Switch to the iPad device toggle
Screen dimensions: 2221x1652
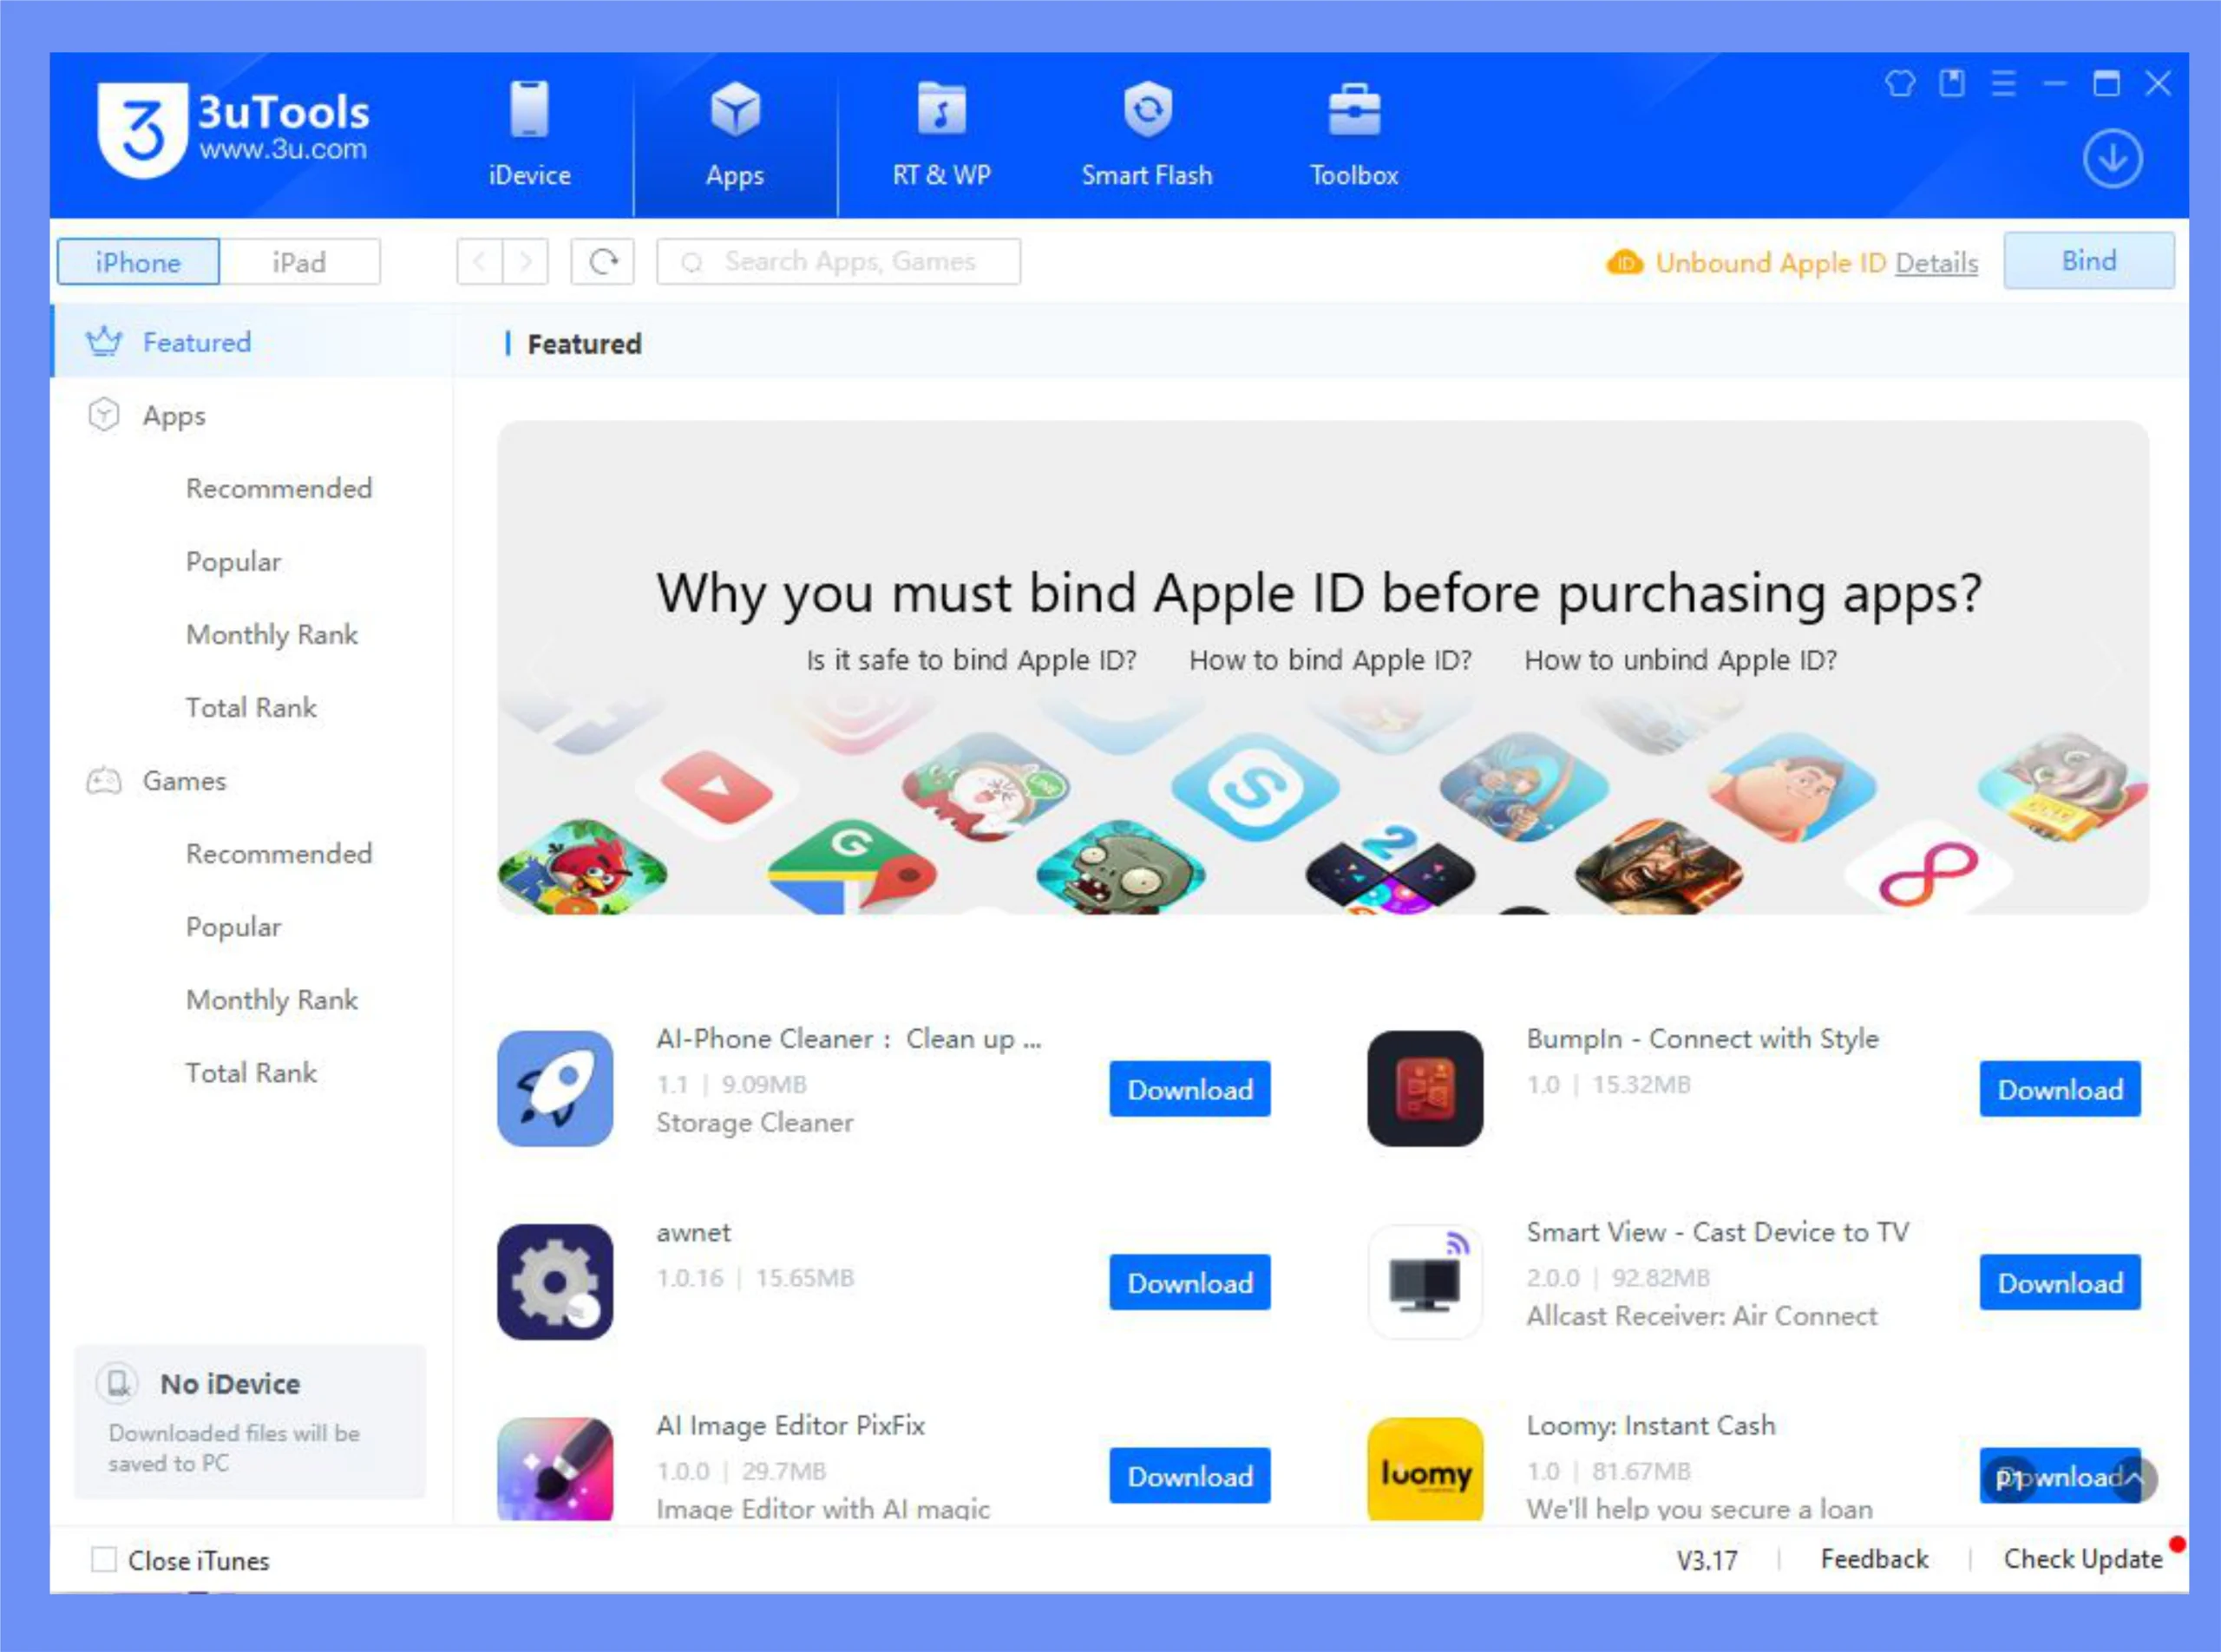pyautogui.click(x=299, y=262)
